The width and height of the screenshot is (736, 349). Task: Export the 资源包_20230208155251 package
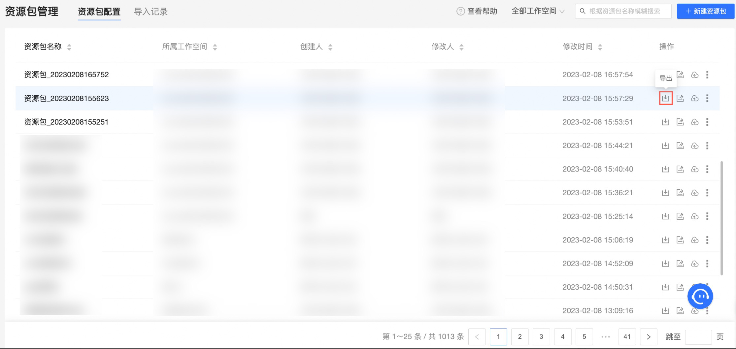click(x=665, y=122)
